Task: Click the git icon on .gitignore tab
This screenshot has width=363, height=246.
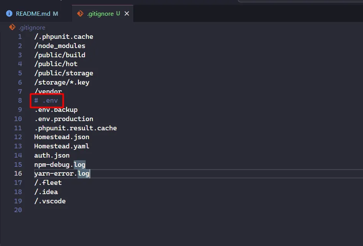Action: click(80, 14)
